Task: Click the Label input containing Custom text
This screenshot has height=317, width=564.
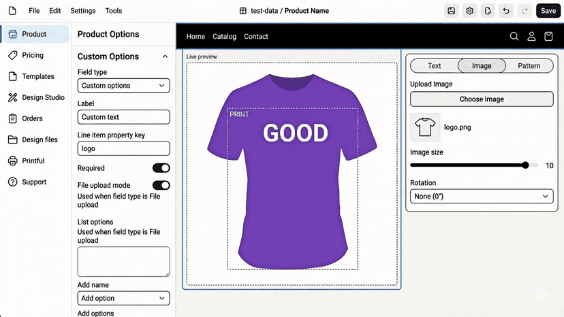Action: pyautogui.click(x=123, y=117)
